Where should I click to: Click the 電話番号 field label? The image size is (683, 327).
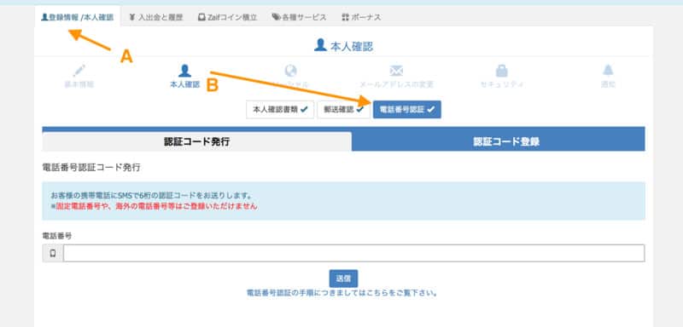(57, 236)
